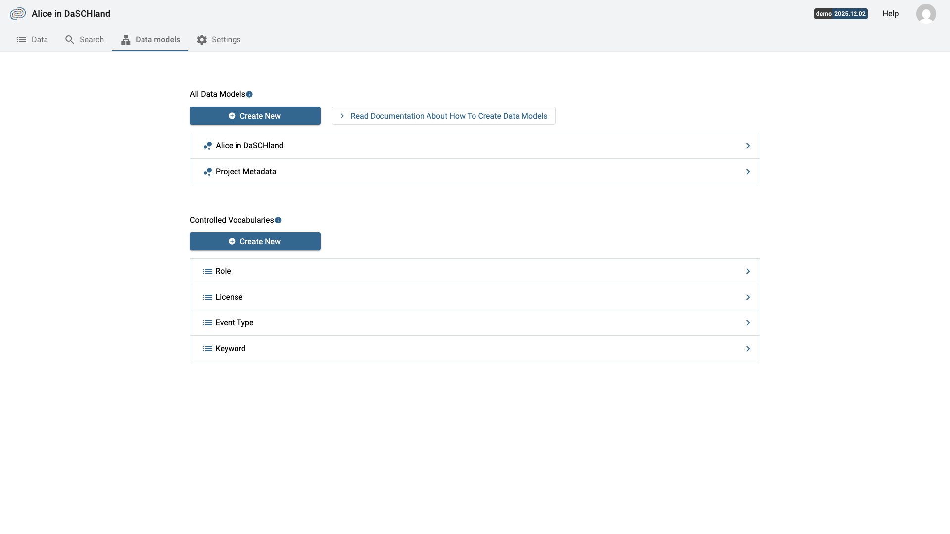Expand the Alice in DaSCHland chevron

[748, 146]
